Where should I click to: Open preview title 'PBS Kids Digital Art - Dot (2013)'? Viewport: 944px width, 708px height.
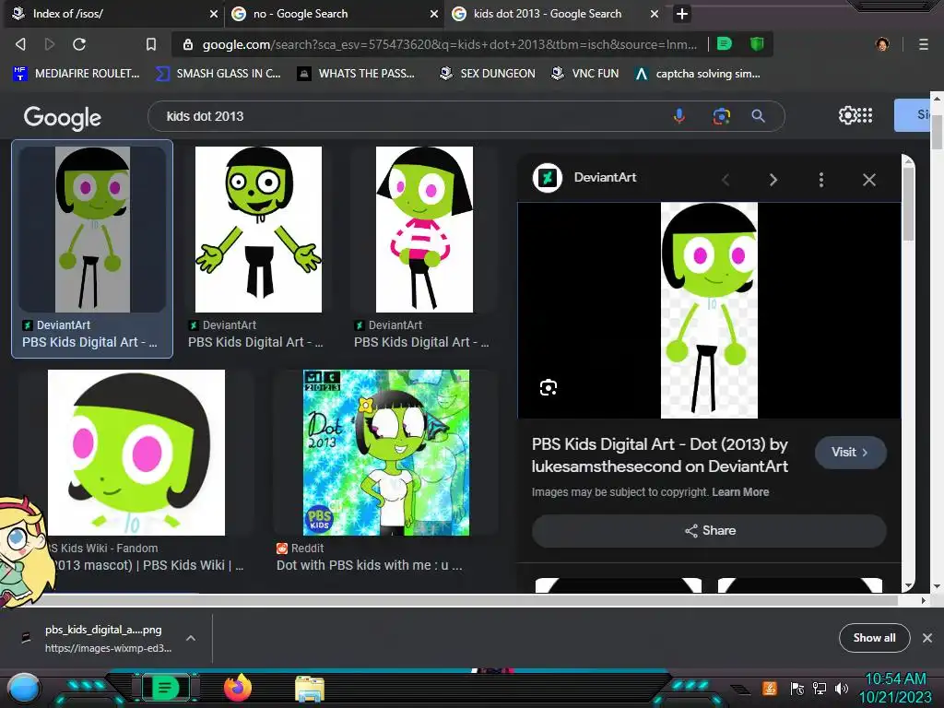point(660,455)
